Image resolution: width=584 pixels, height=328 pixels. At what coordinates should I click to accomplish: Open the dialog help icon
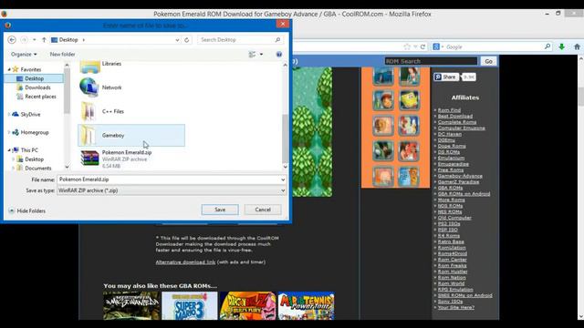click(279, 55)
